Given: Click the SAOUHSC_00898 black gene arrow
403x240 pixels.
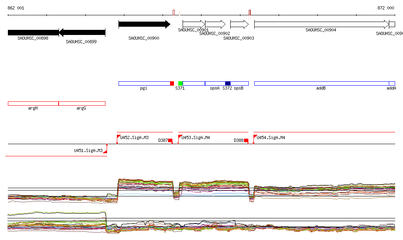Looking at the screenshot, I should pyautogui.click(x=33, y=33).
